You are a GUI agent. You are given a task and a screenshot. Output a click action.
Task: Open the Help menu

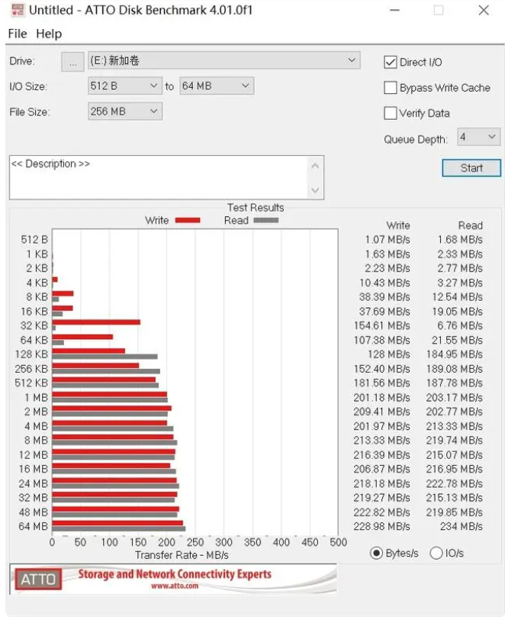click(49, 34)
